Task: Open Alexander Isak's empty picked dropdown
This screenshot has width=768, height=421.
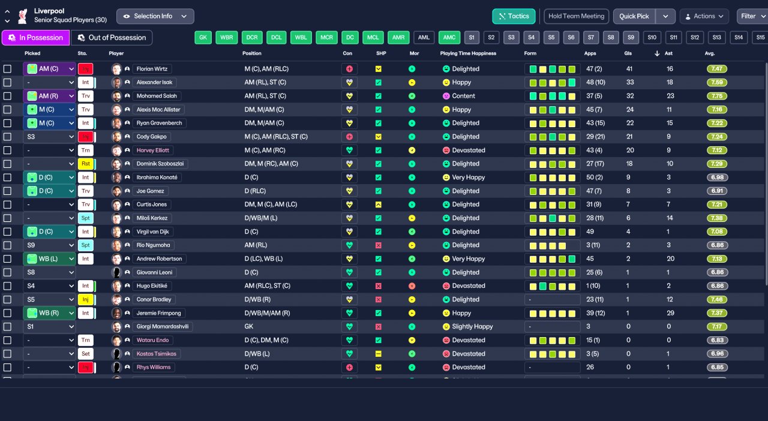Action: pos(49,82)
